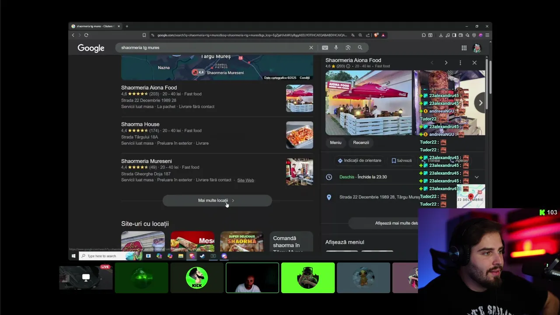560x315 pixels.
Task: Click Indicații de orientare button
Action: (x=359, y=161)
